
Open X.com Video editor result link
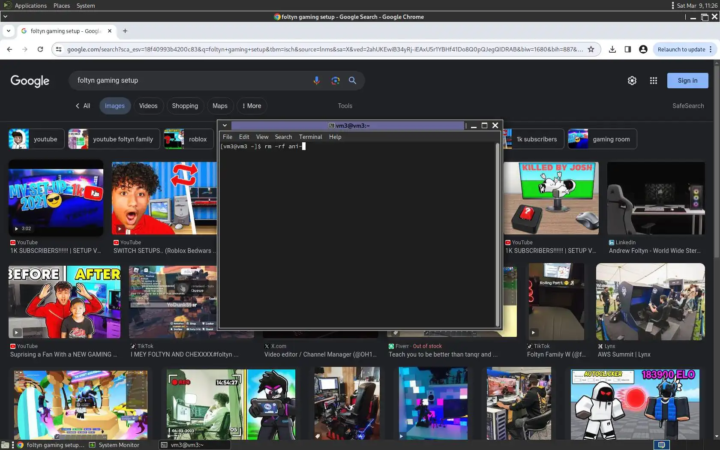(321, 354)
